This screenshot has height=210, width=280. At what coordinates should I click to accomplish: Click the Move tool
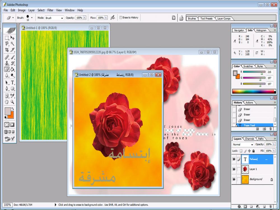[x=13, y=38]
